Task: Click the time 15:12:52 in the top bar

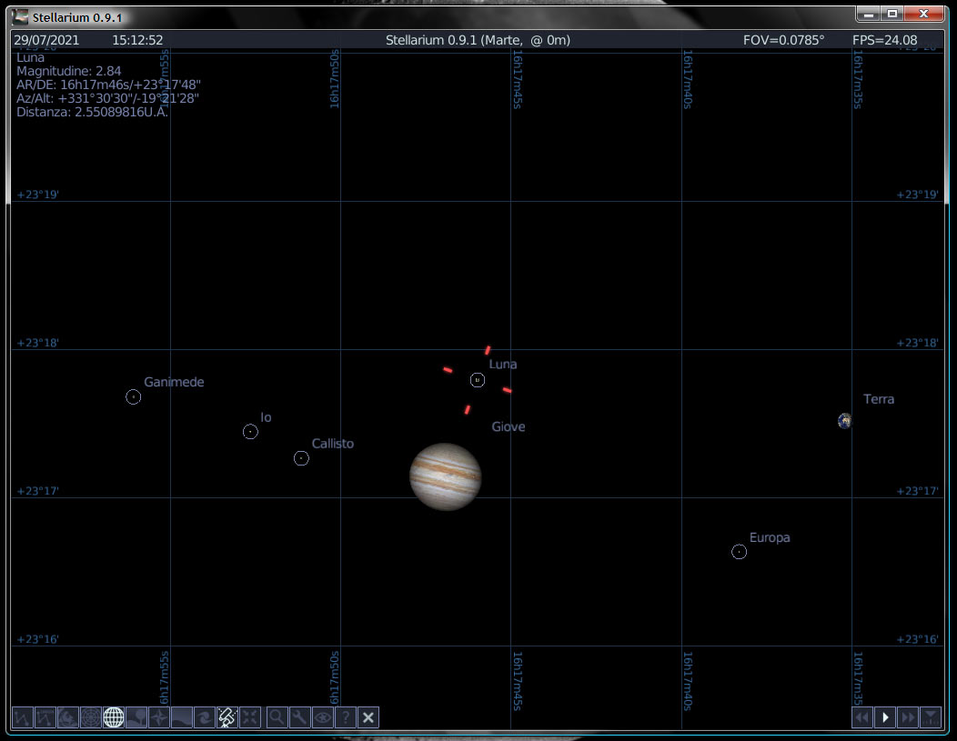Action: (x=137, y=40)
